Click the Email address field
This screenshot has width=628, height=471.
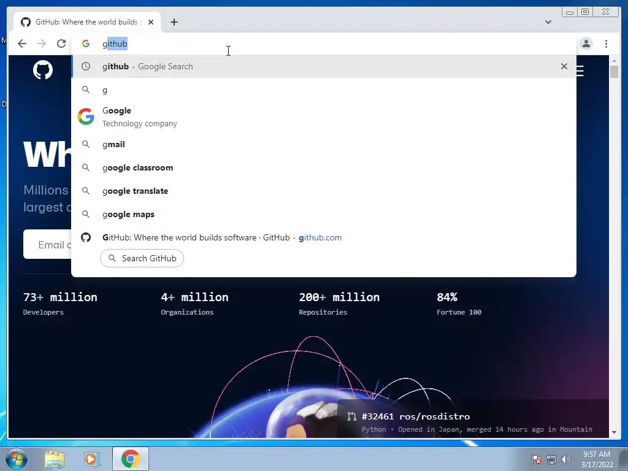(x=47, y=244)
